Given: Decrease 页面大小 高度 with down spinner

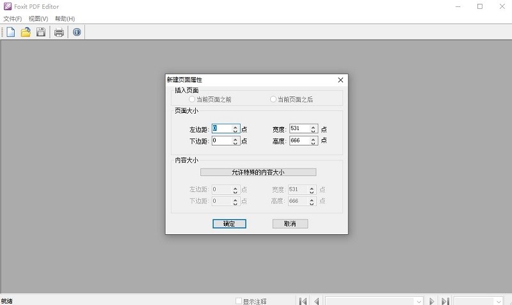Looking at the screenshot, I should [313, 143].
